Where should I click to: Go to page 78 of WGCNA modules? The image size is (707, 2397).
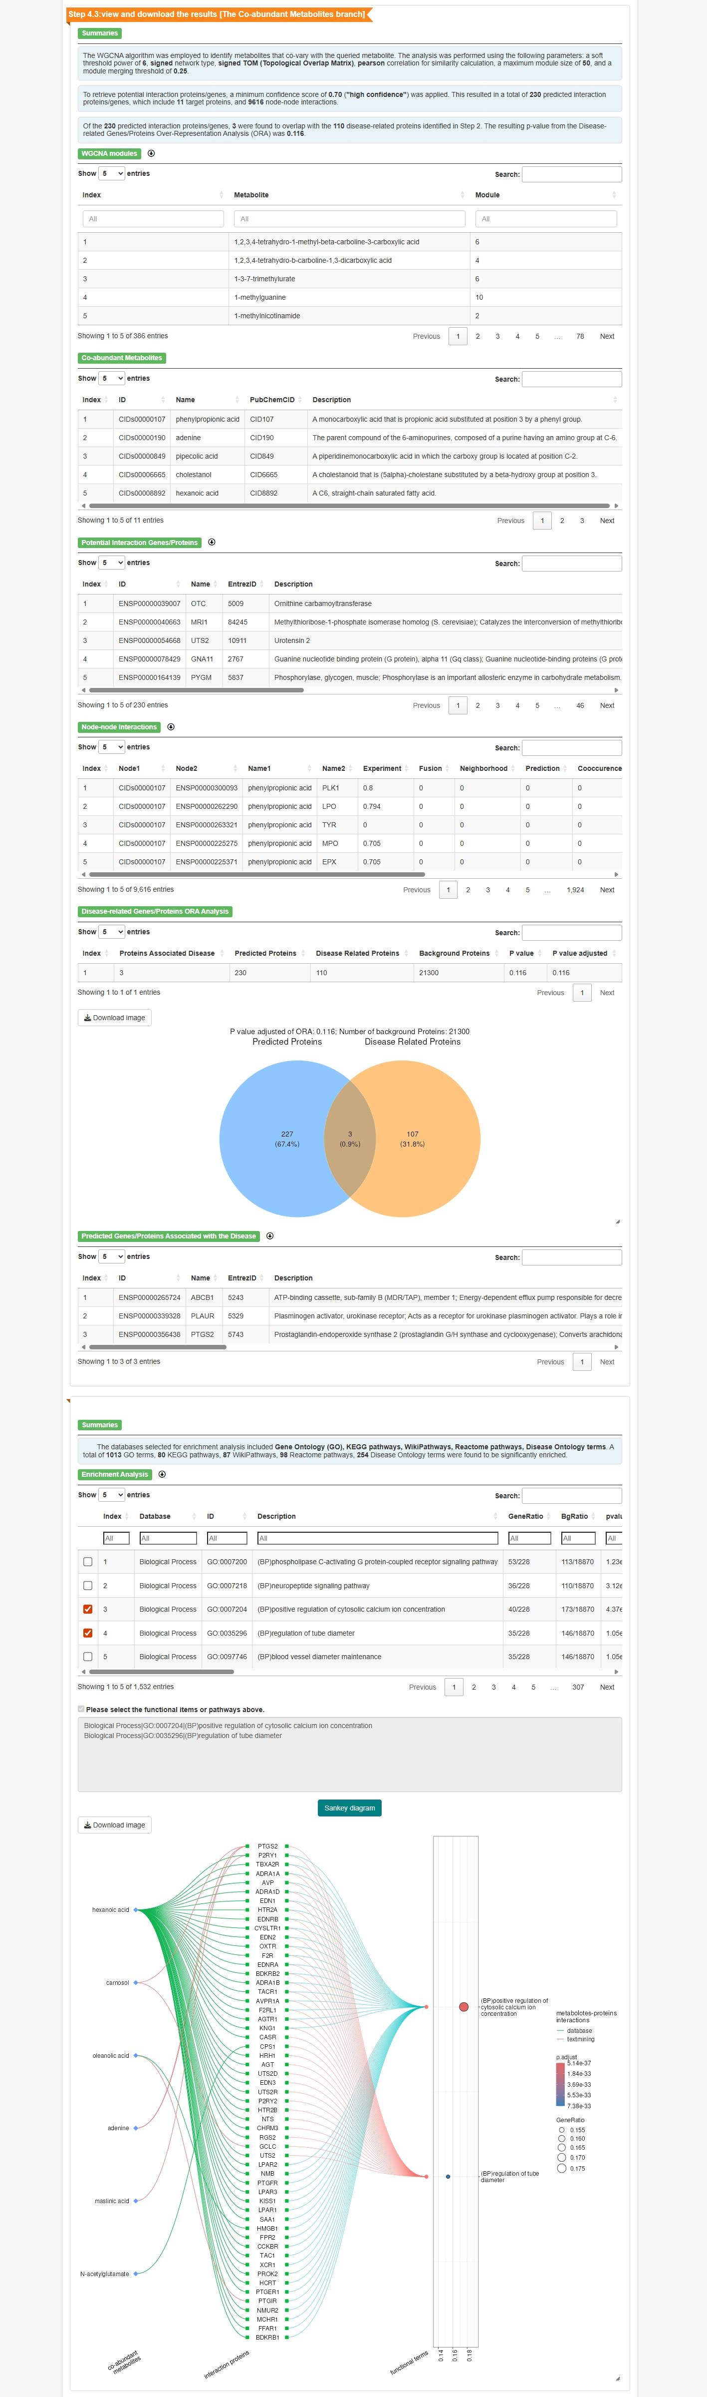coord(580,336)
